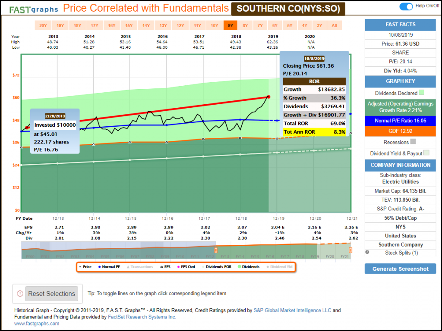This screenshot has width=442, height=331.
Task: Click the red end-point marker on price line
Action: (x=268, y=97)
